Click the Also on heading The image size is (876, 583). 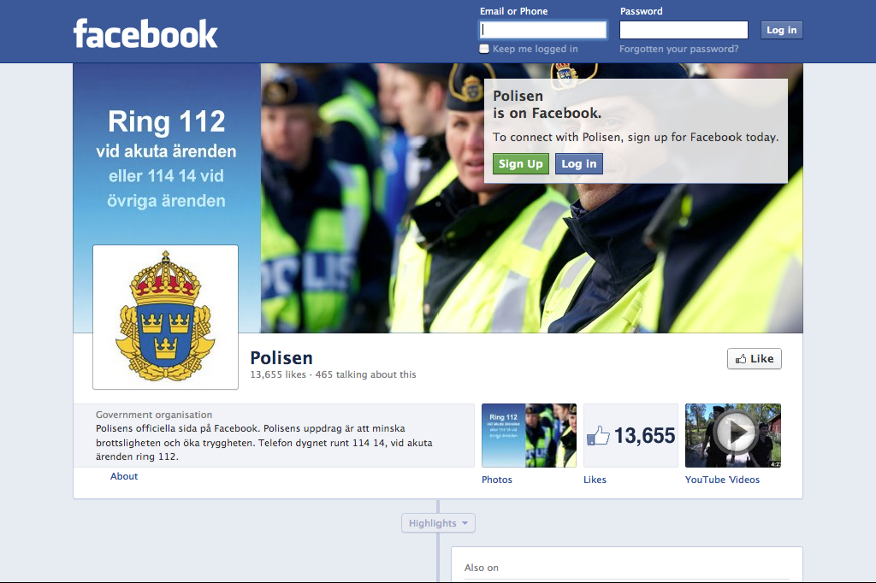pyautogui.click(x=481, y=568)
